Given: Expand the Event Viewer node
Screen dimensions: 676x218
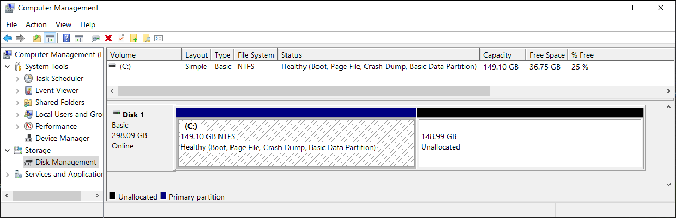Looking at the screenshot, I should (17, 90).
